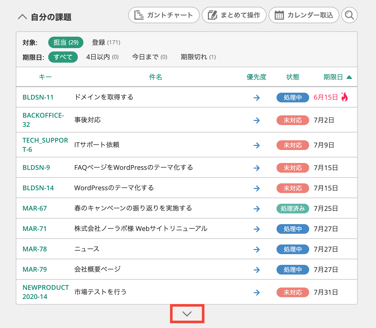Image resolution: width=376 pixels, height=328 pixels.
Task: Click the magnifier search icon
Action: pyautogui.click(x=349, y=15)
